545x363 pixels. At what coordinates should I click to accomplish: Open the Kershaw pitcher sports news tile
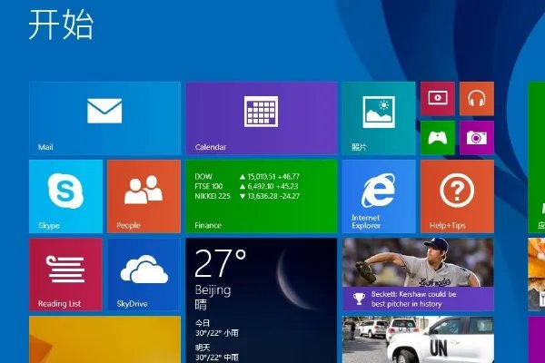(x=418, y=274)
